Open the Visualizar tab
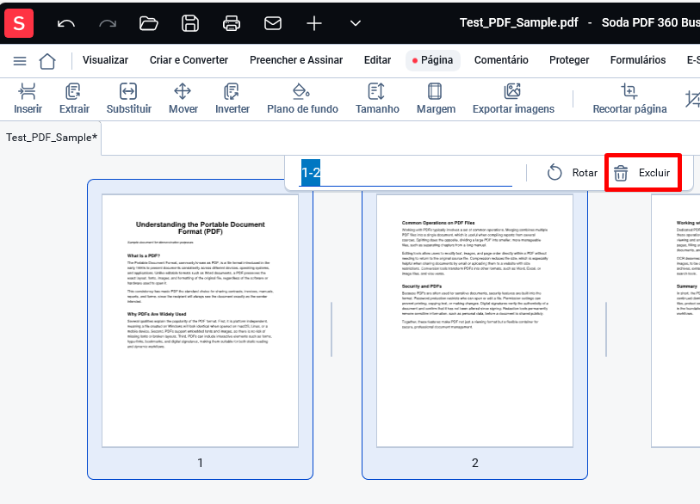The height and width of the screenshot is (504, 700). click(105, 60)
